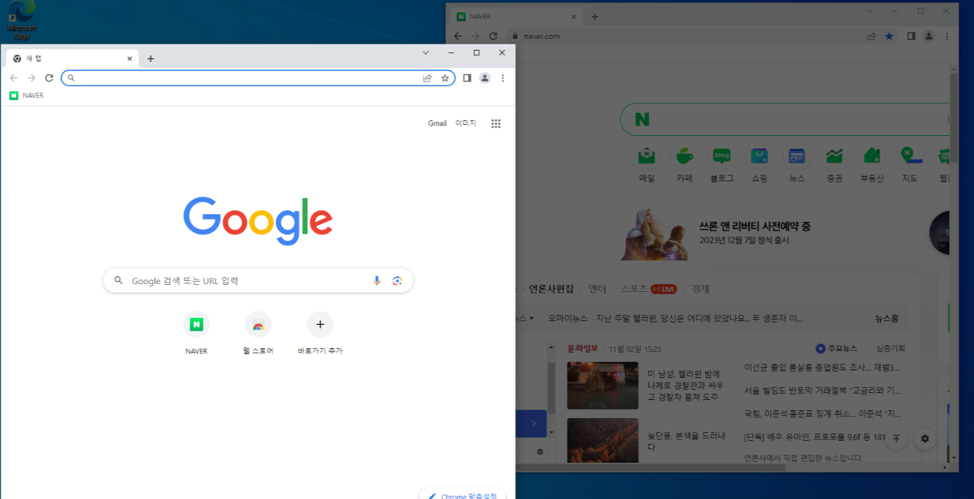
Task: Open Google apps grid
Action: [496, 124]
